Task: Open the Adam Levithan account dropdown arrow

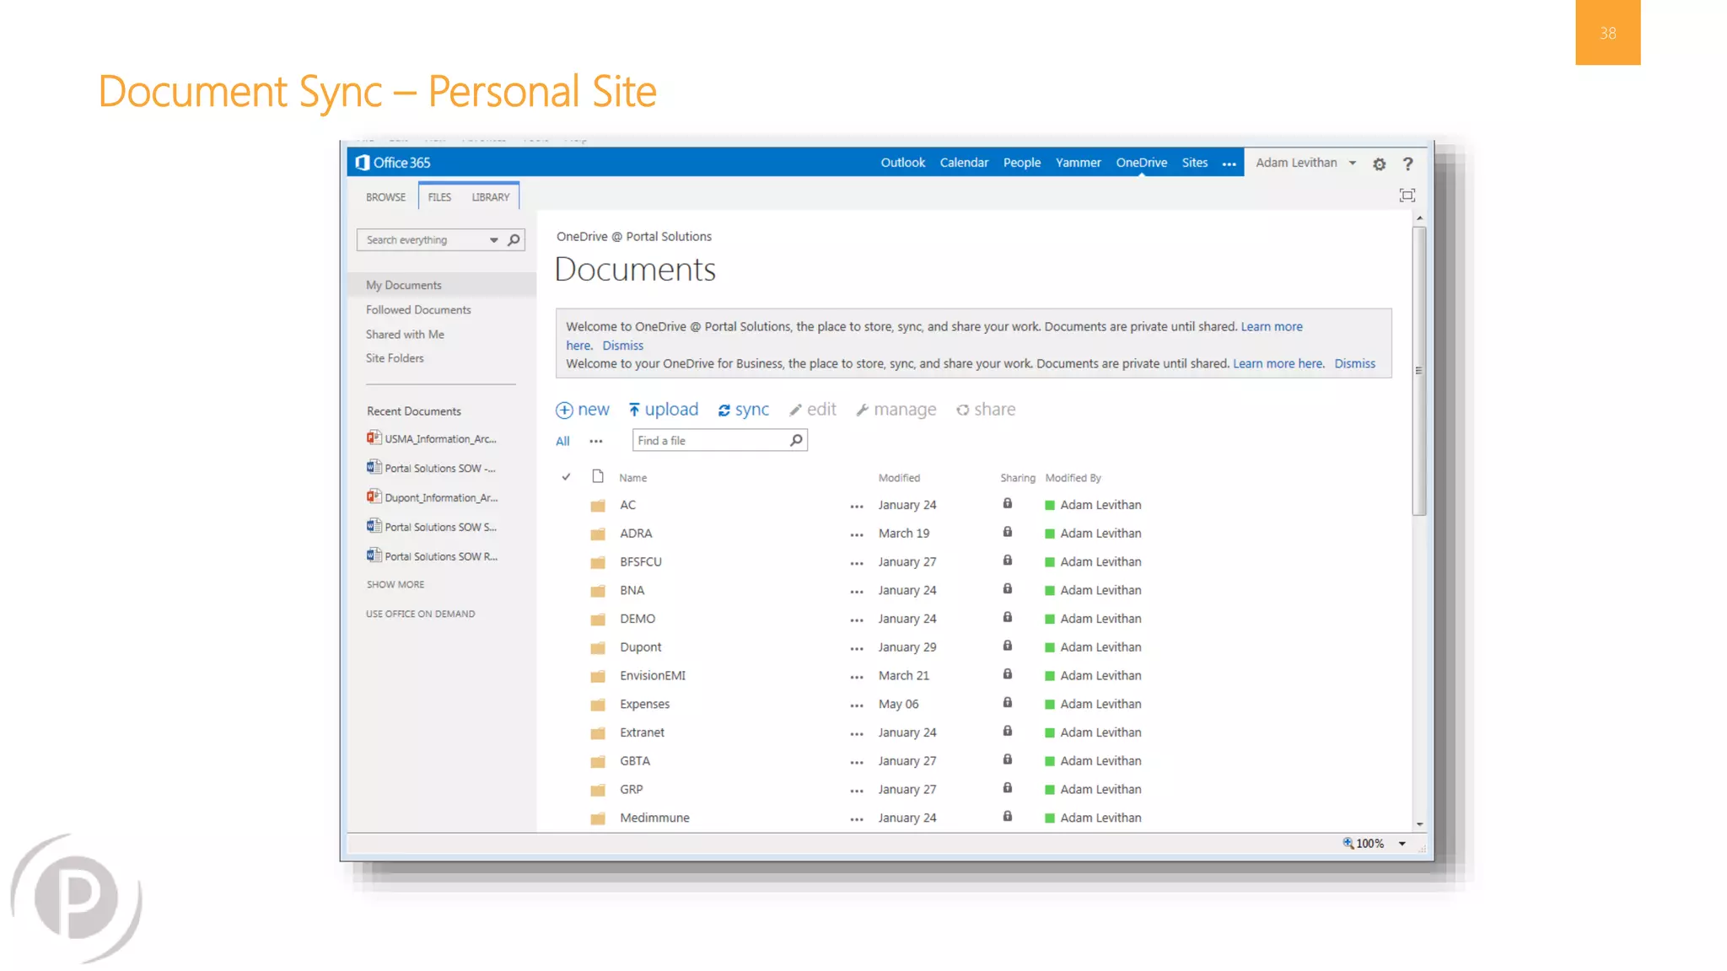Action: tap(1353, 164)
